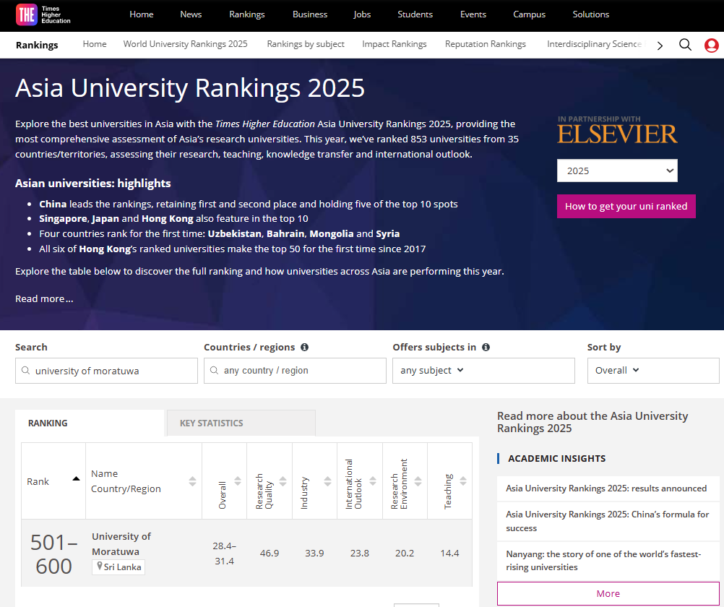
Task: Sort by Teaching column arrows
Action: point(463,481)
